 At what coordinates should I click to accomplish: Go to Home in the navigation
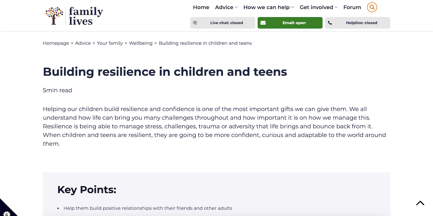201,7
